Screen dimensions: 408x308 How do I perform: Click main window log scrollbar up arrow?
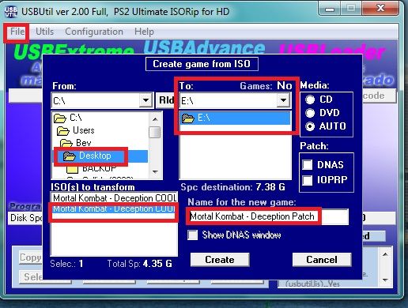pos(385,254)
